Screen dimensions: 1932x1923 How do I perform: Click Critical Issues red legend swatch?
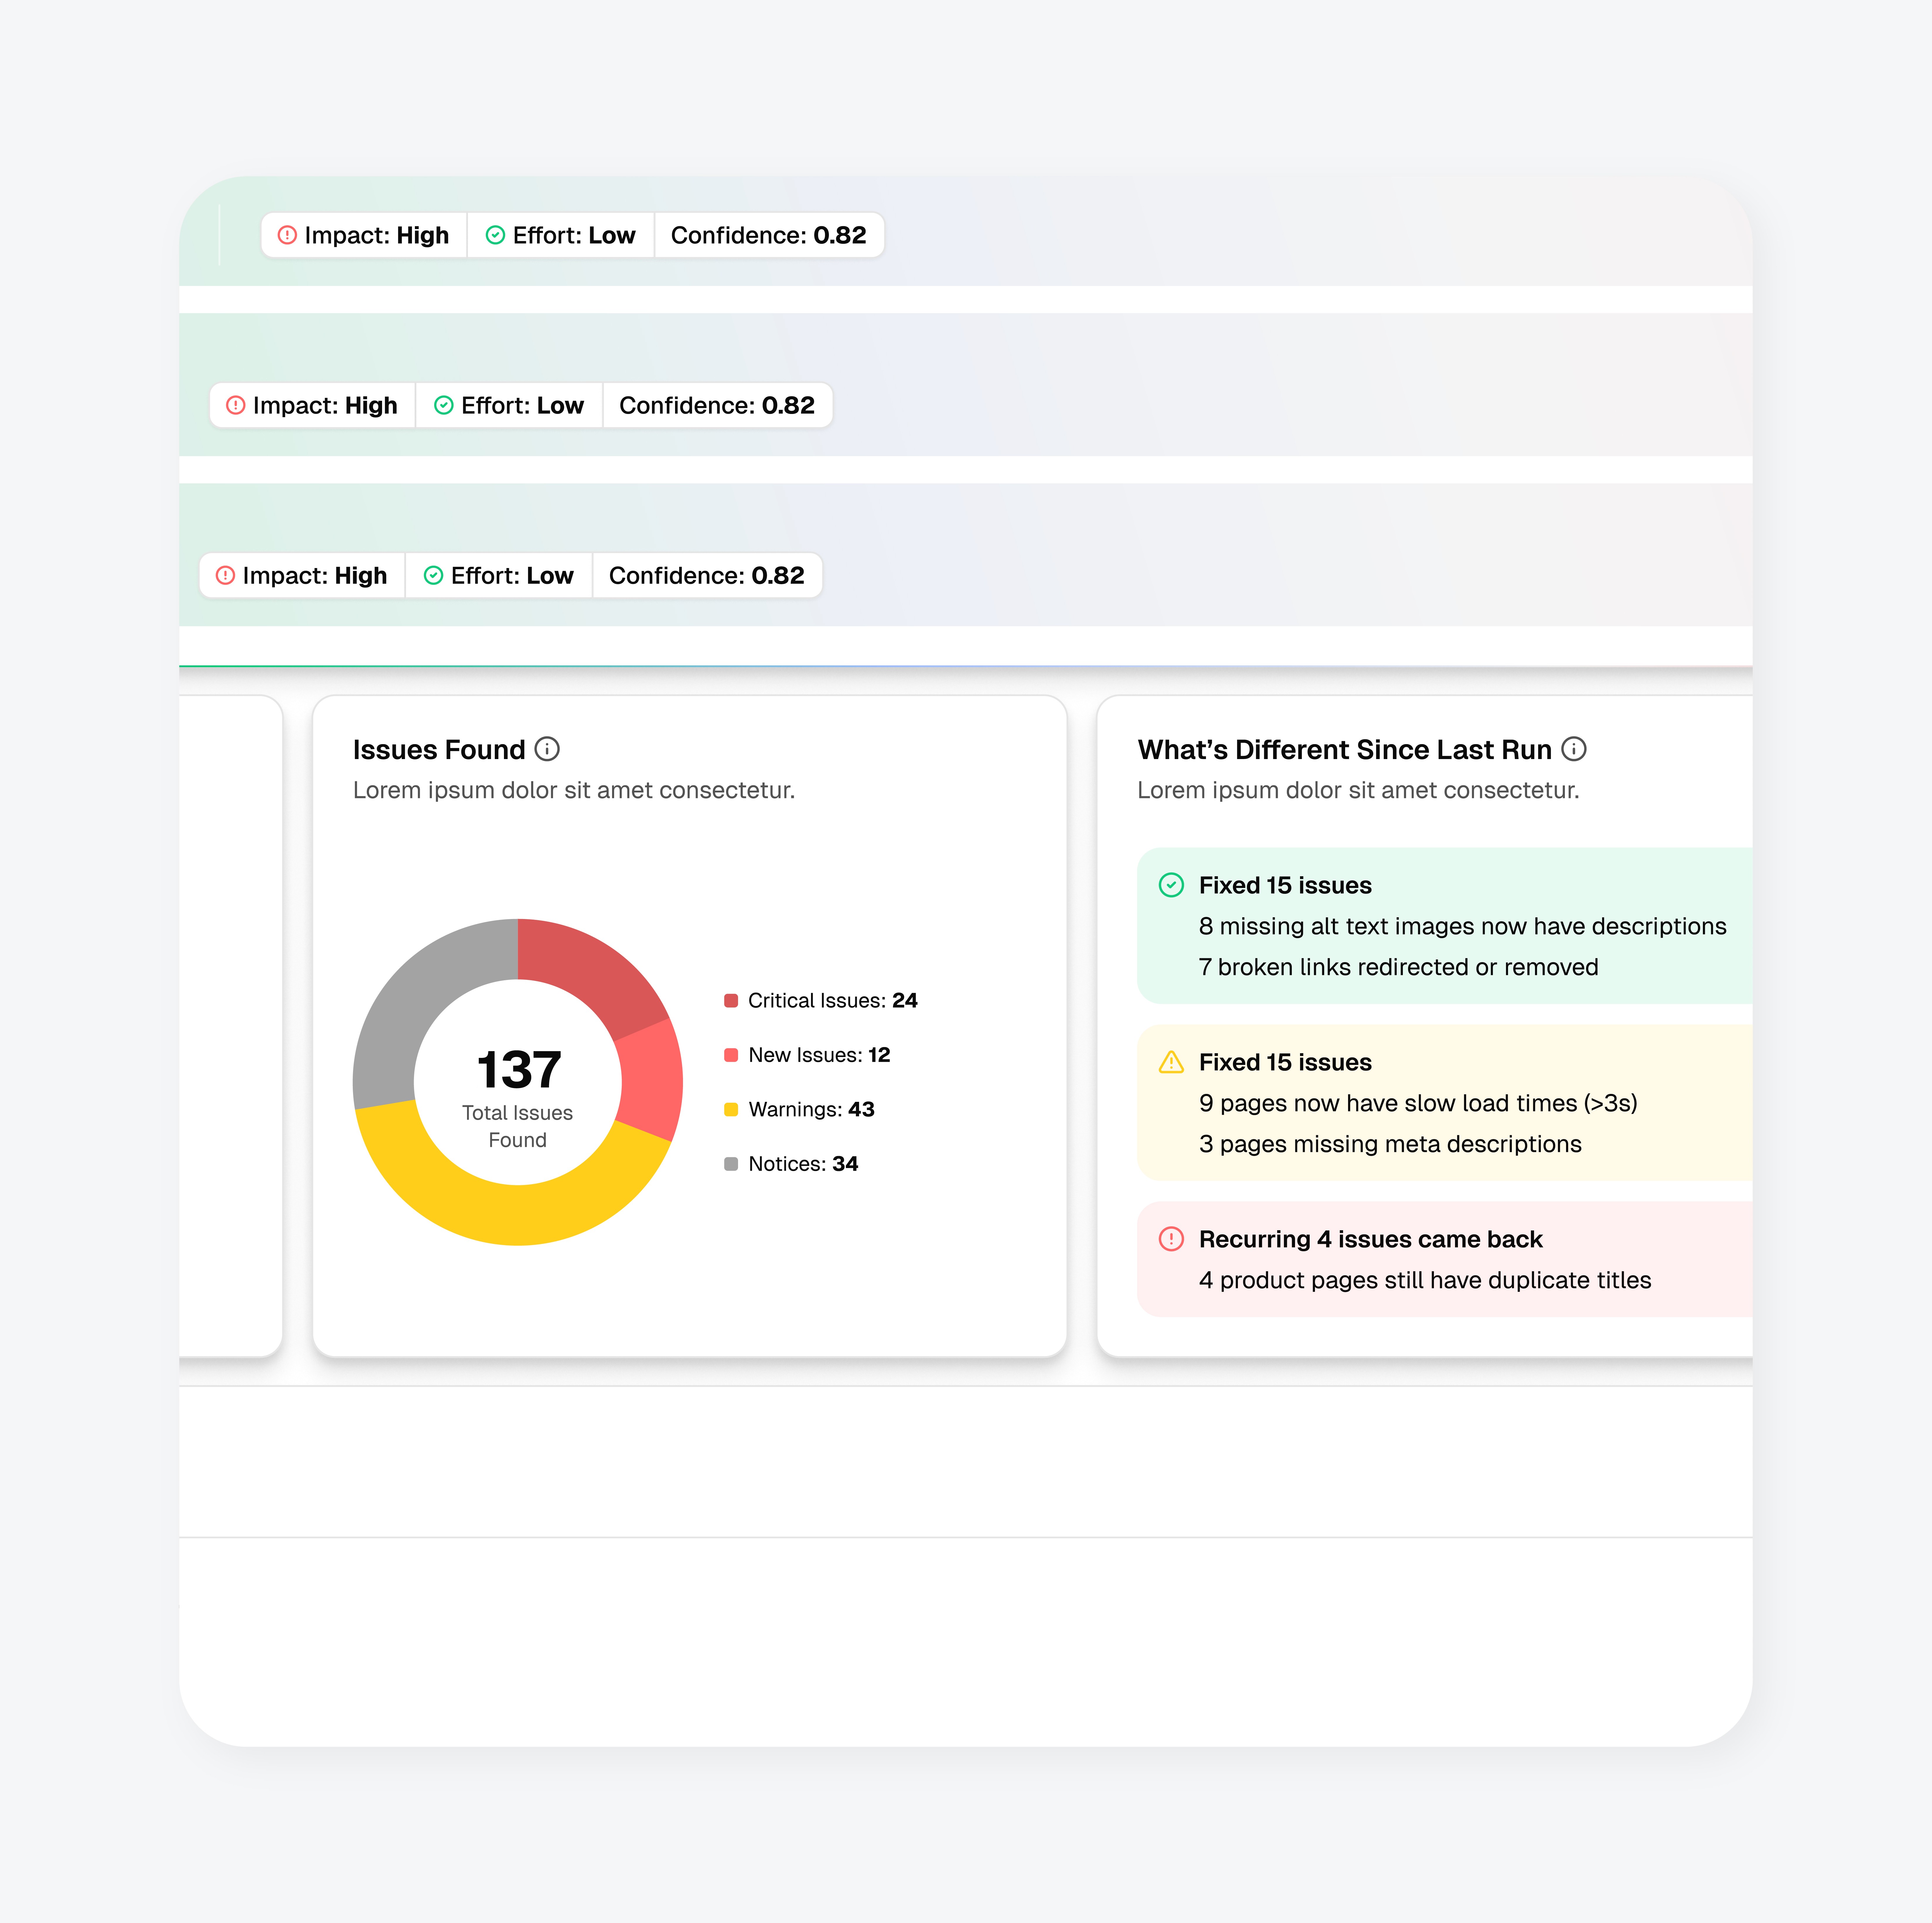tap(731, 1001)
